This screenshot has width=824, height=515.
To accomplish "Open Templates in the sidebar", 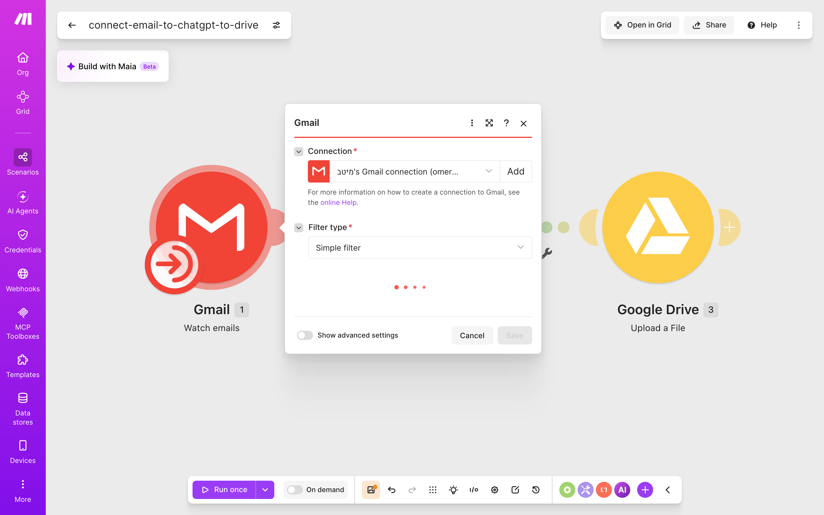I will pos(23,366).
